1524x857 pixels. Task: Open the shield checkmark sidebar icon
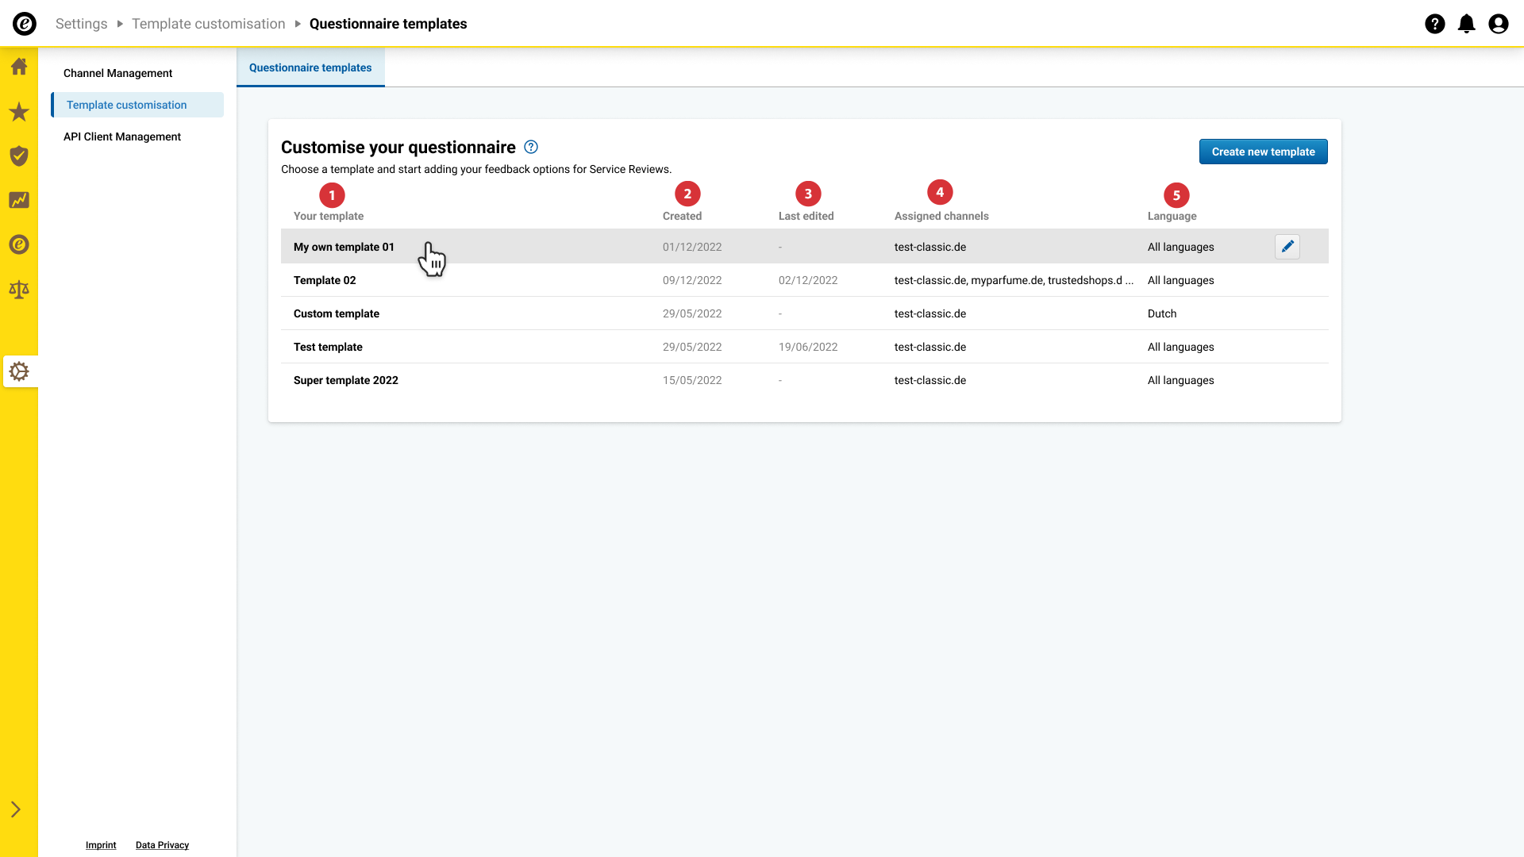coord(19,156)
